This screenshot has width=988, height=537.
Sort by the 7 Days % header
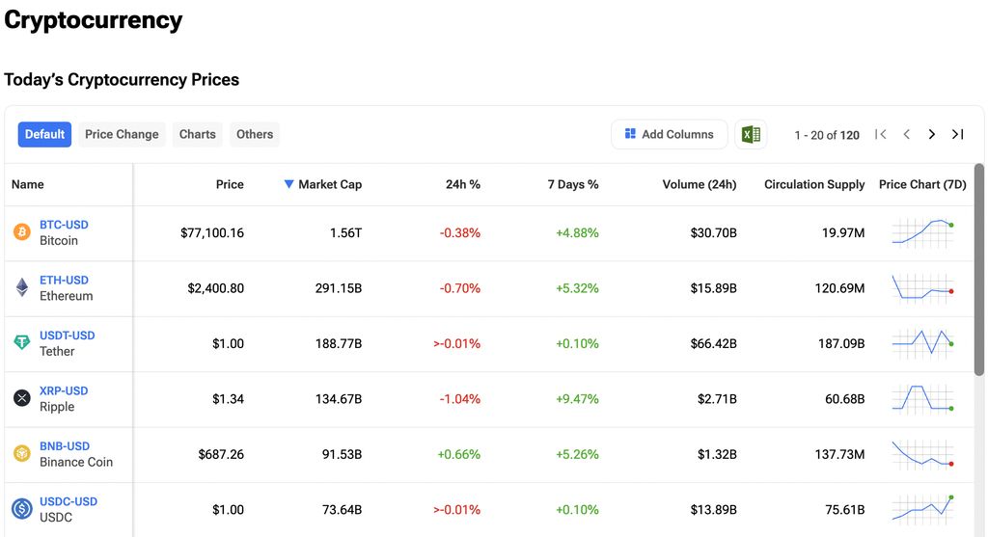coord(573,184)
